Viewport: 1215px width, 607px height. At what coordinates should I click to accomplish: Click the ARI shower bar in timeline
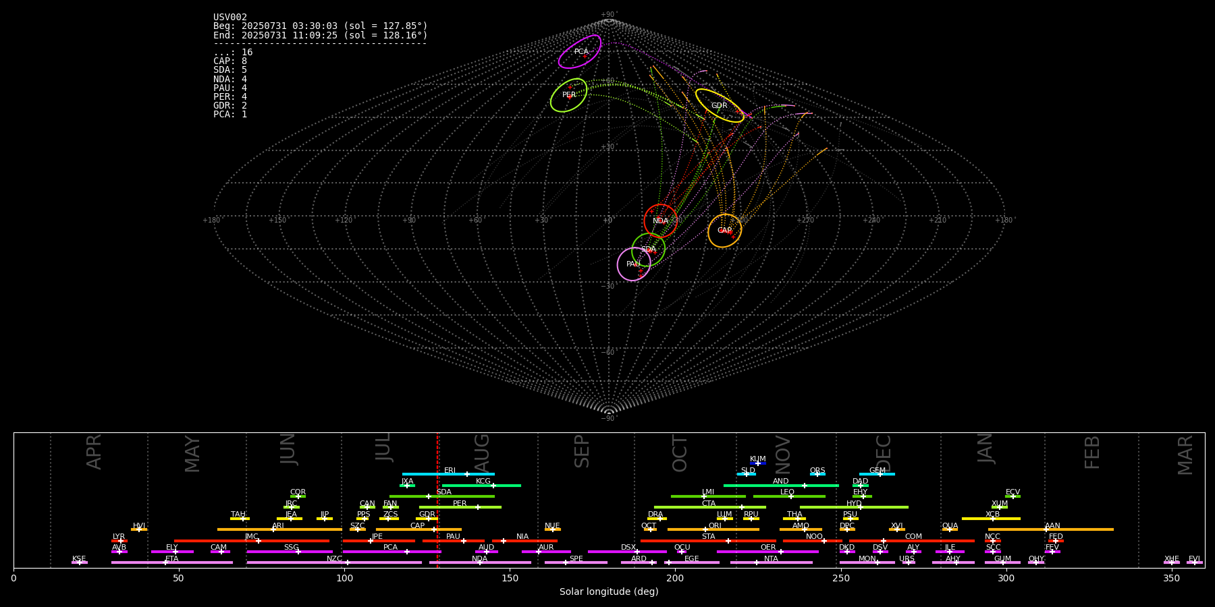(279, 529)
